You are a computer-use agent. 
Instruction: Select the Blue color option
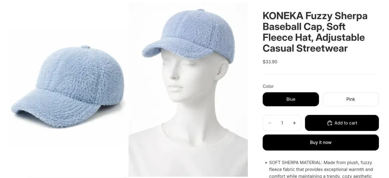(291, 99)
